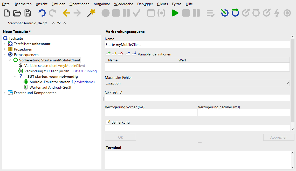Delete variable with red X icon
Viewport: 296px width, 171px height.
point(121,53)
